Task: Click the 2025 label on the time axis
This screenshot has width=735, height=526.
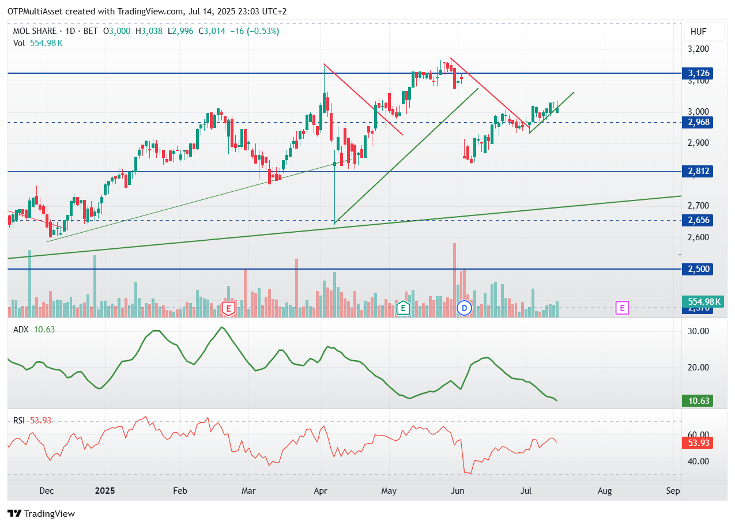Action: click(104, 491)
